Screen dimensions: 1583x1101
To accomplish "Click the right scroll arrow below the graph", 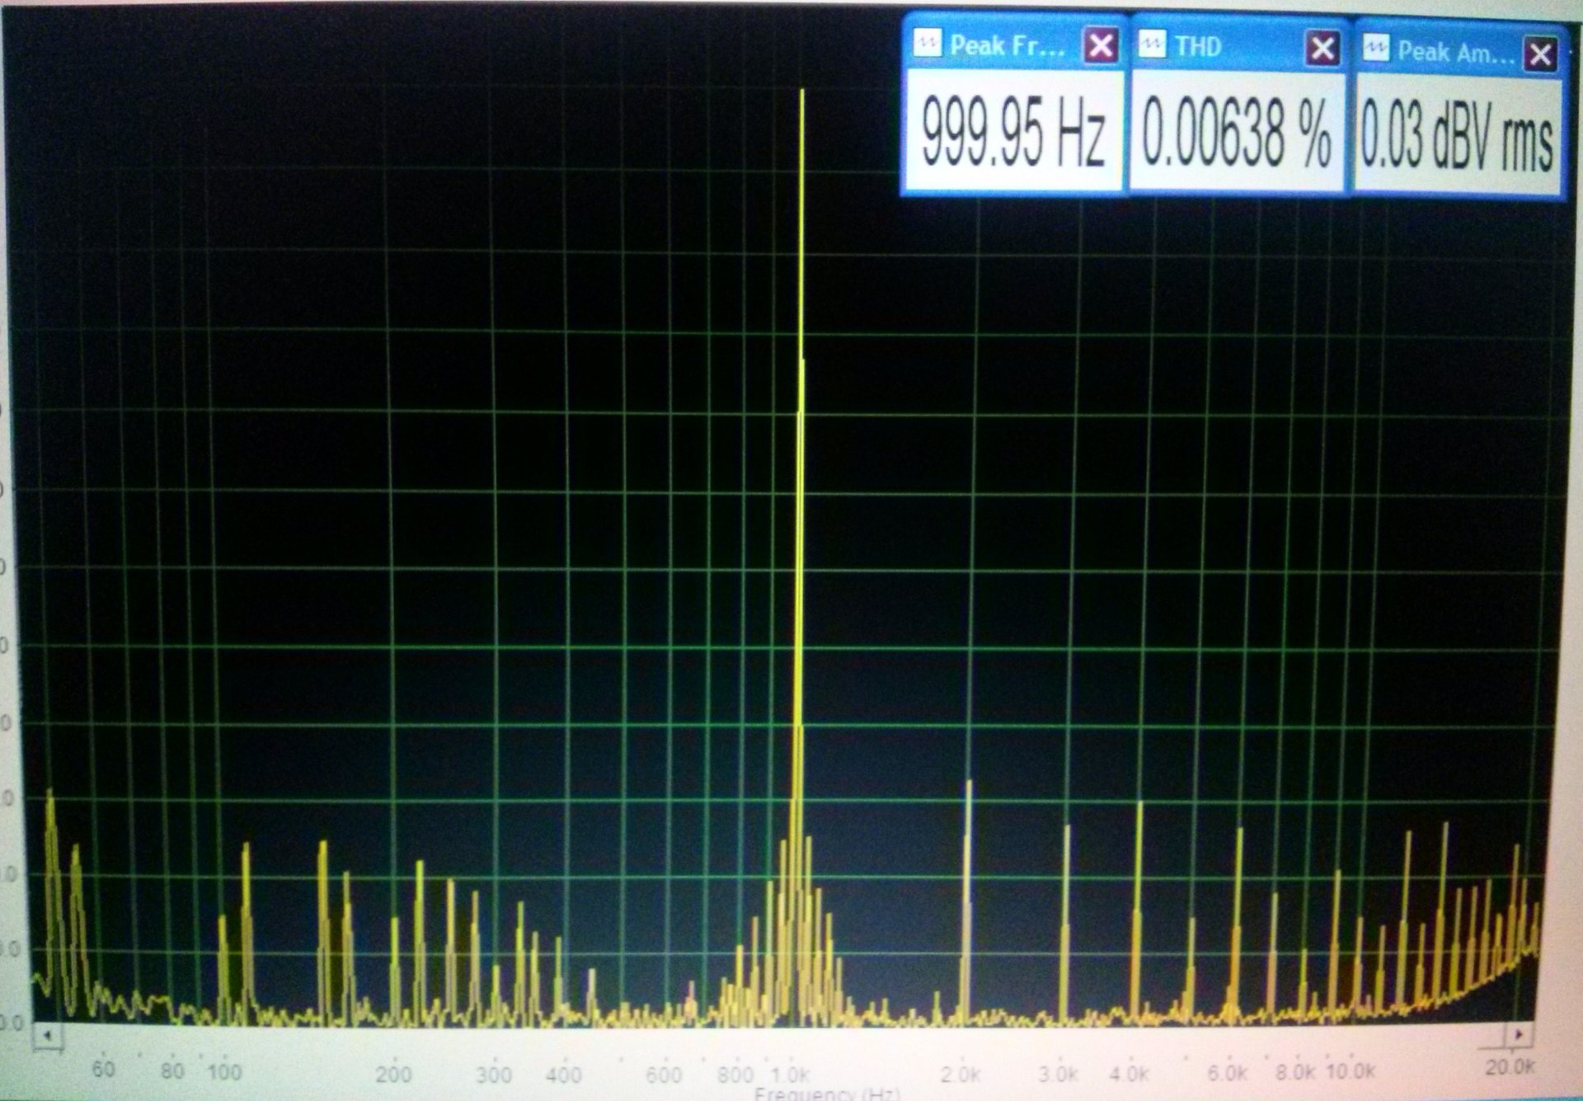I will [x=1518, y=1033].
